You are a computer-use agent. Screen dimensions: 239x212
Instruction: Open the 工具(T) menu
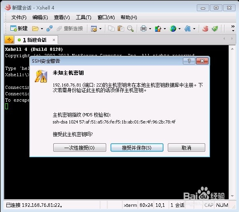click(x=84, y=17)
